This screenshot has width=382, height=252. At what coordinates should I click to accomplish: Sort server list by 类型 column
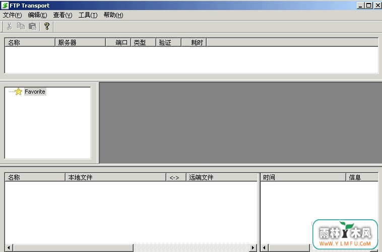click(x=144, y=43)
